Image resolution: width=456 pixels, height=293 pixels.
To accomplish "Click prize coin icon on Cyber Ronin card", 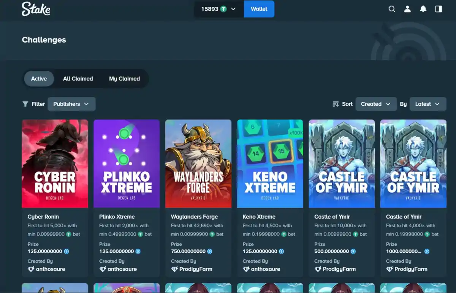I will (x=66, y=252).
